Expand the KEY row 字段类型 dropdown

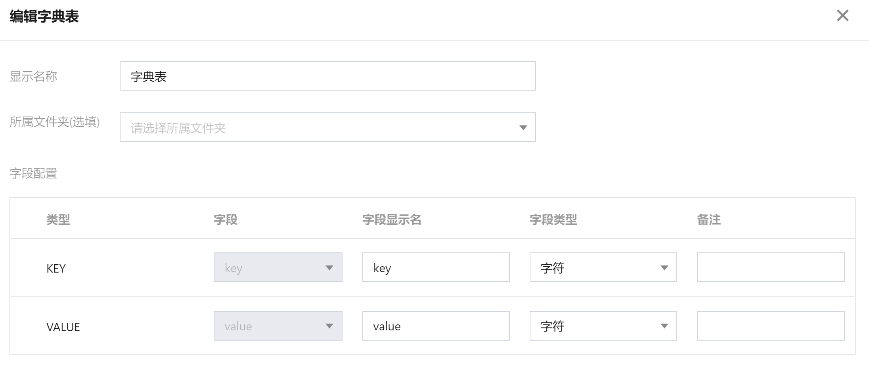click(595, 267)
